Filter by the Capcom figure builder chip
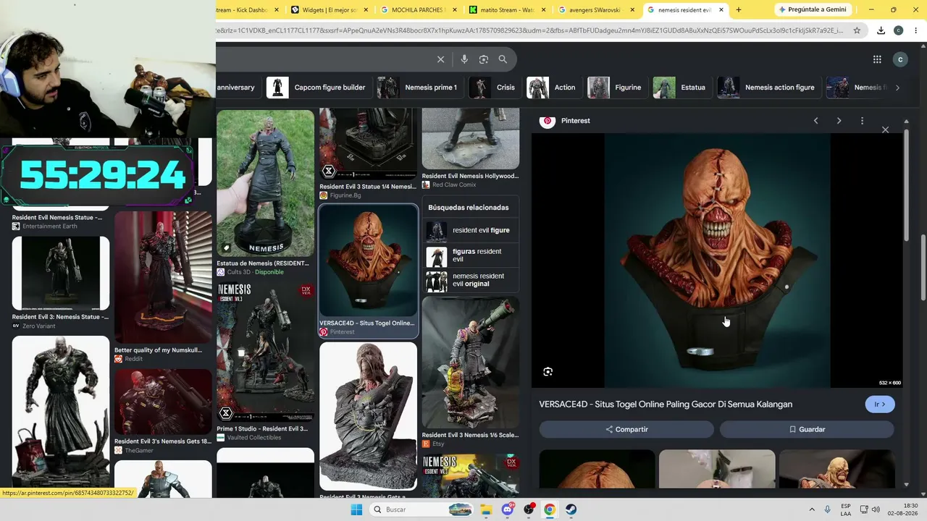The image size is (927, 521). coord(319,88)
